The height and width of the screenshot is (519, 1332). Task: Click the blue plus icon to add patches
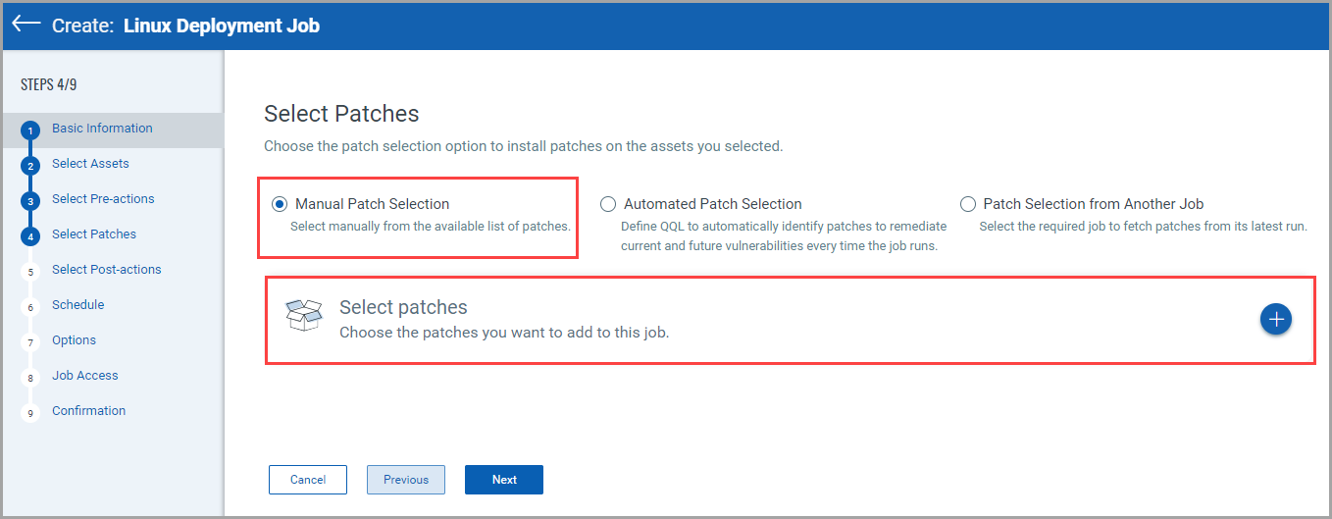[1276, 319]
